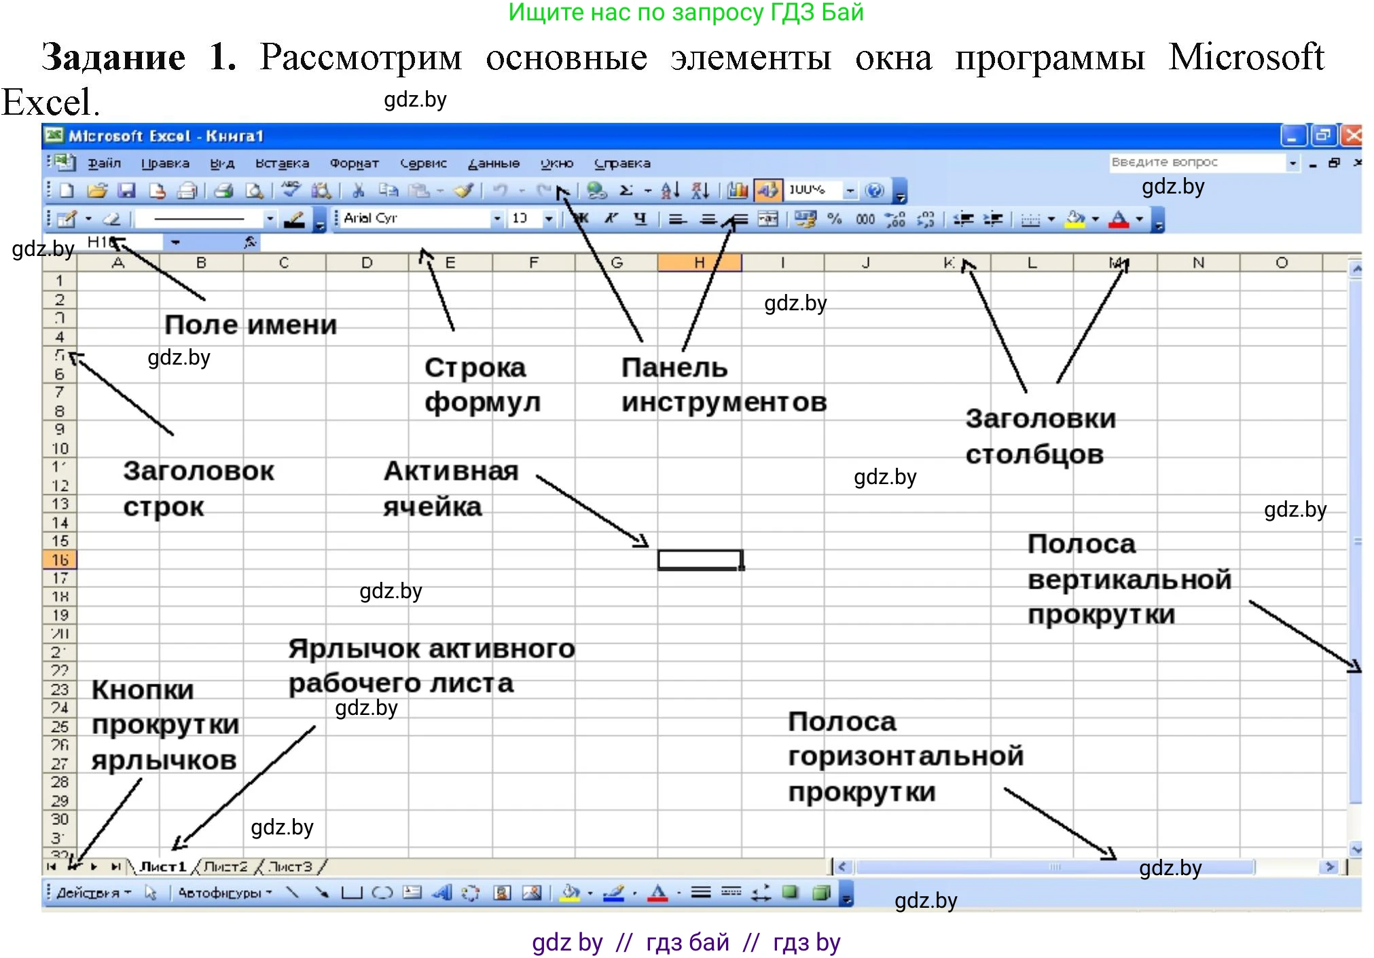Toggle Align Left in formatting toolbar
The width and height of the screenshot is (1374, 958).
[677, 219]
